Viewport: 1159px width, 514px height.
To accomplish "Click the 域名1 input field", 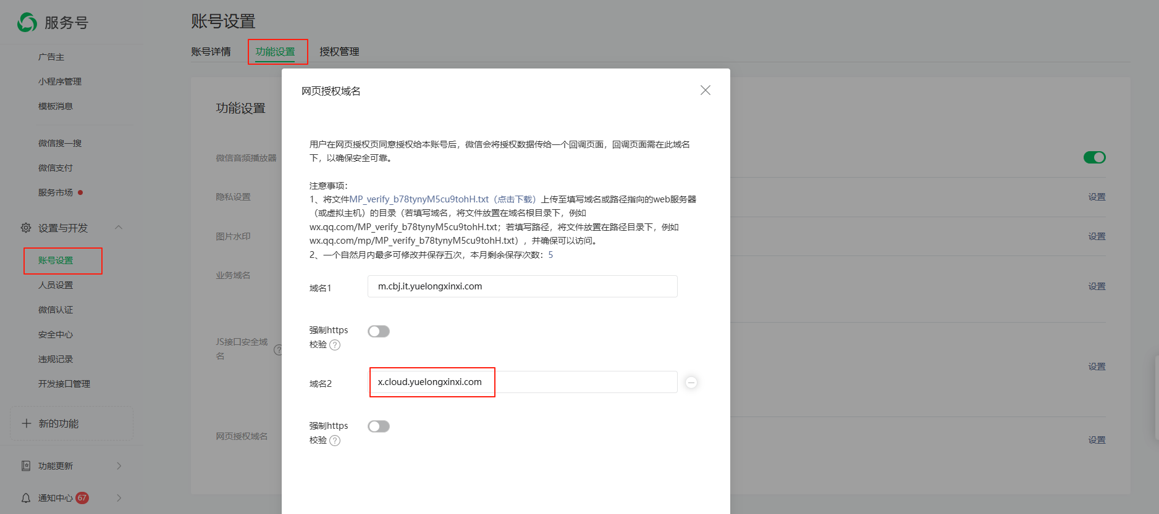I will [523, 286].
